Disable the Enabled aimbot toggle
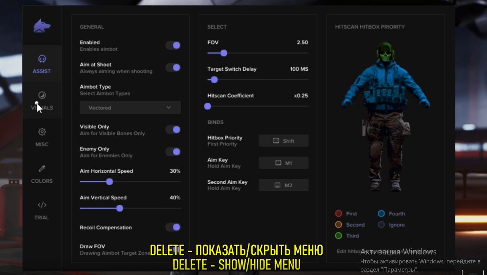The width and height of the screenshot is (487, 275). tap(173, 45)
